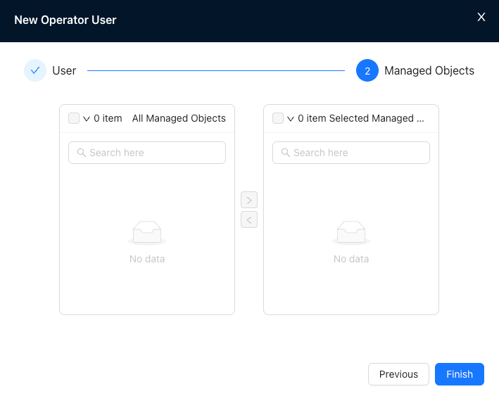Go back with the Previous button
This screenshot has height=396, width=499.
pyautogui.click(x=398, y=374)
